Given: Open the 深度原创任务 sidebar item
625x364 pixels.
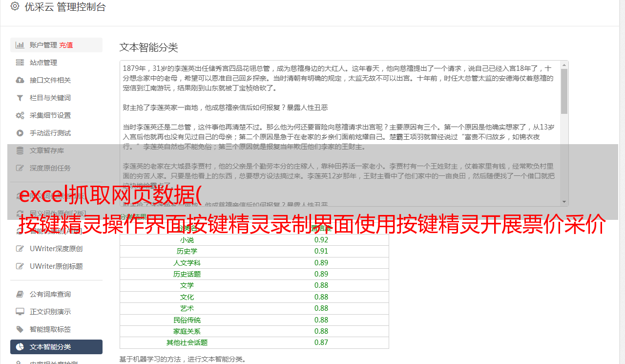Looking at the screenshot, I should pyautogui.click(x=56, y=168).
